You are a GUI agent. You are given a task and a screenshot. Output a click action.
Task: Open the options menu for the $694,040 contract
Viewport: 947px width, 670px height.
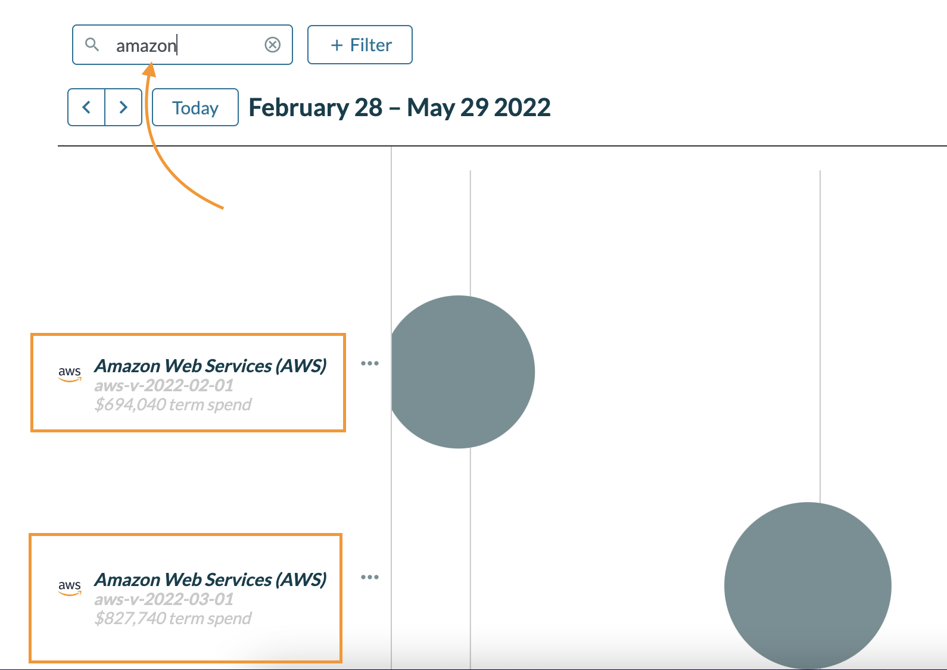(x=370, y=364)
